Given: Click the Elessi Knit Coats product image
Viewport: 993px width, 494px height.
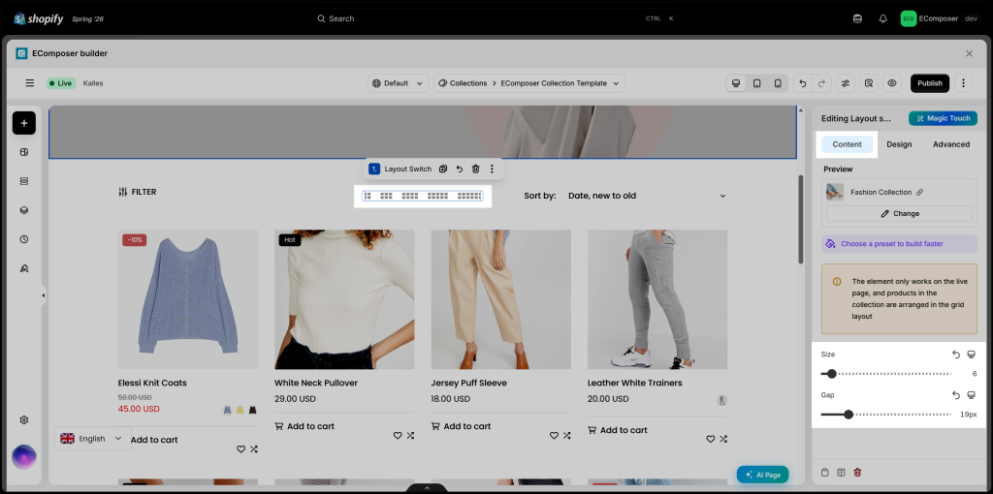Looking at the screenshot, I should click(188, 299).
